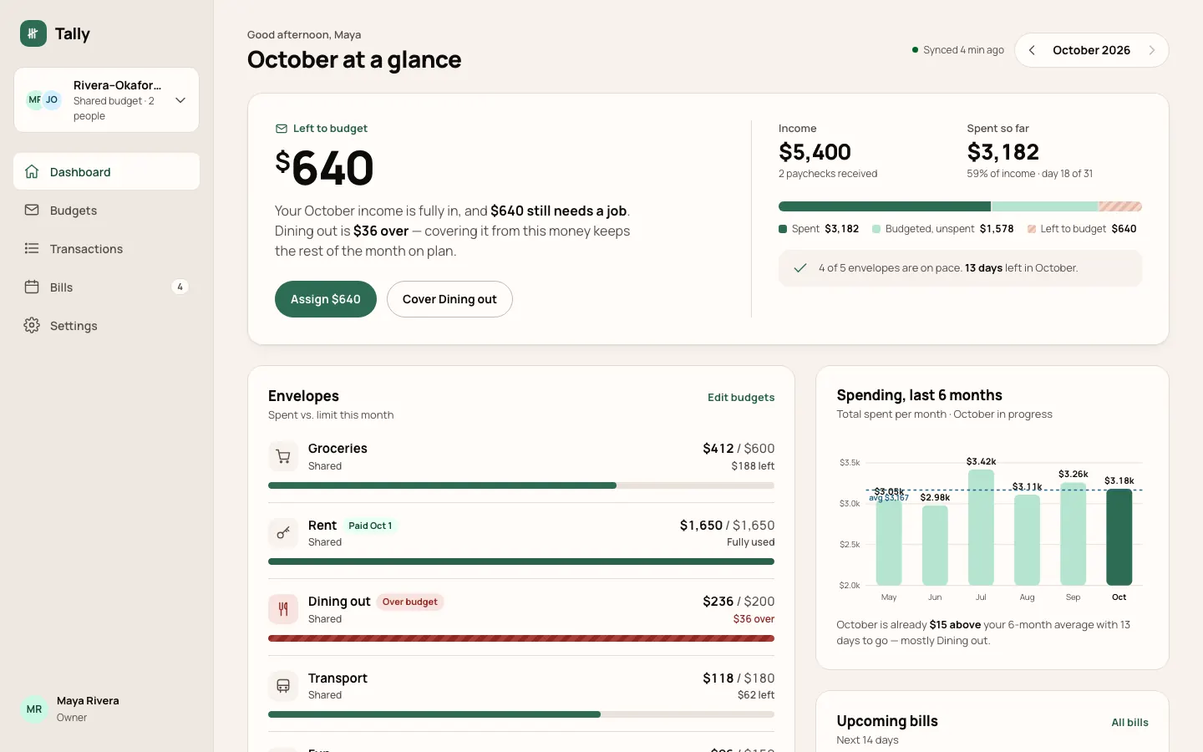
Task: Click the on-pace checkmark icon
Action: click(799, 268)
